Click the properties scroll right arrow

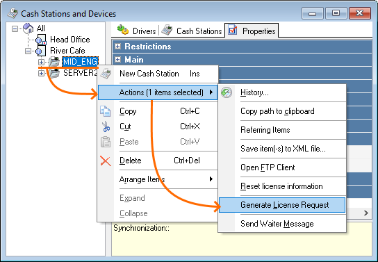[x=366, y=213]
